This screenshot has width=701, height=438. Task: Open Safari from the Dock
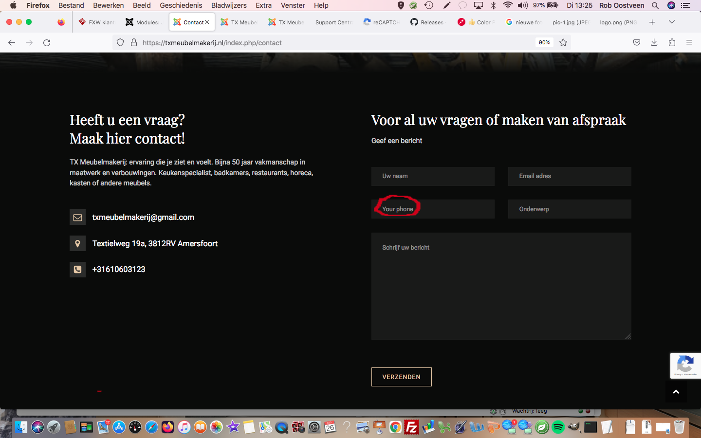pyautogui.click(x=151, y=427)
